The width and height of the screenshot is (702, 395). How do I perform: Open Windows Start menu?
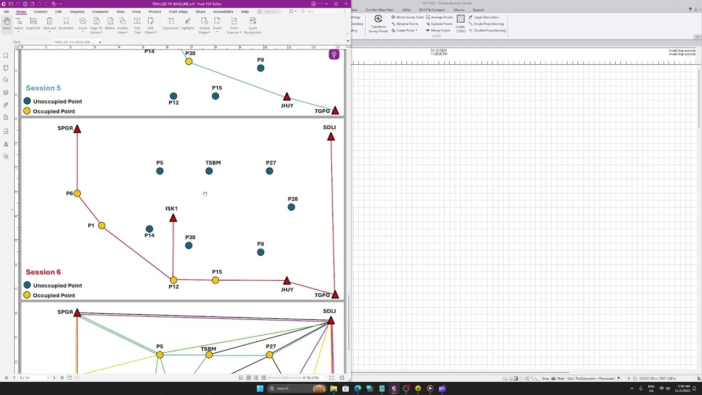pos(260,388)
